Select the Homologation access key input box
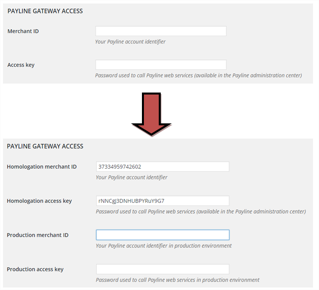 click(x=163, y=201)
